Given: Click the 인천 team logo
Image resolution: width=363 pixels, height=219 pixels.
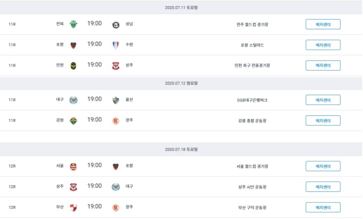Looking at the screenshot, I should click(x=73, y=65).
